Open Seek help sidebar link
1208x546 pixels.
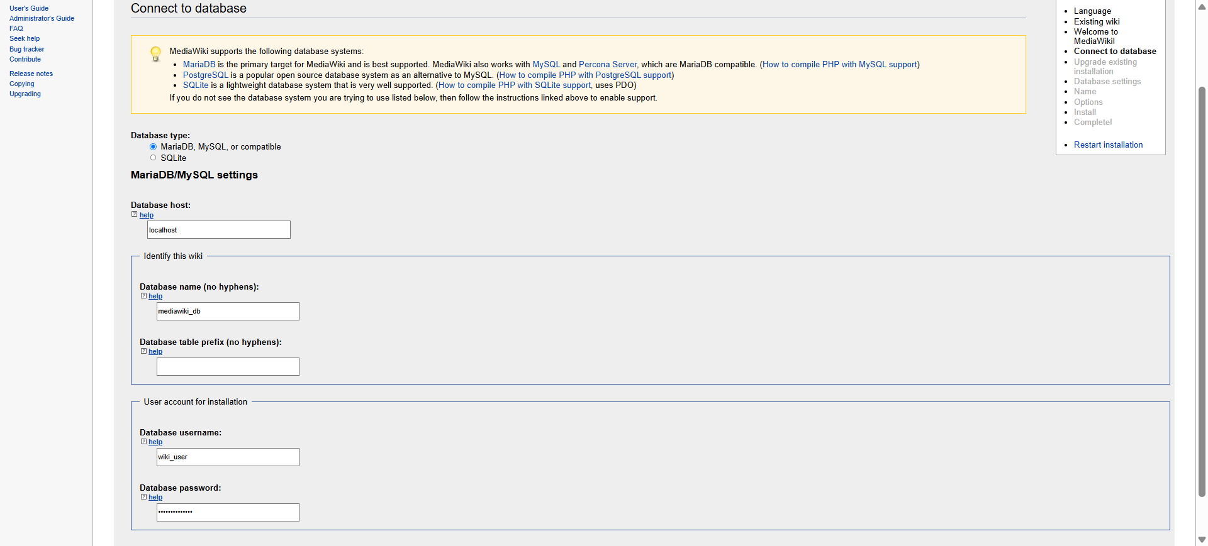click(x=25, y=38)
